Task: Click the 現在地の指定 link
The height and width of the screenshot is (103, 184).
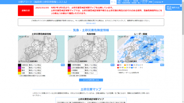Action: (x=91, y=23)
